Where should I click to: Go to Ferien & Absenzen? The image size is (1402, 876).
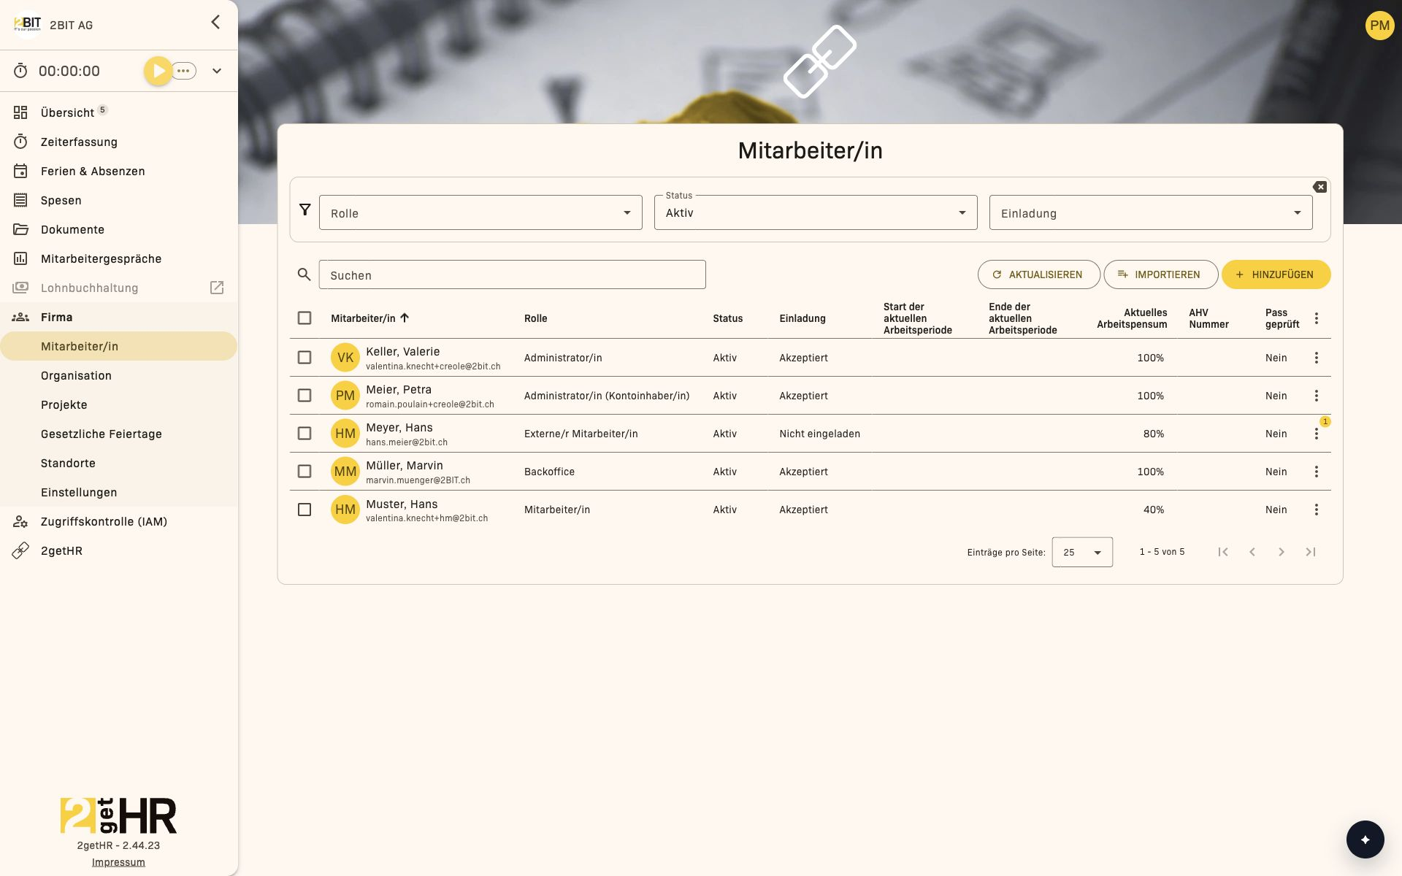tap(93, 171)
